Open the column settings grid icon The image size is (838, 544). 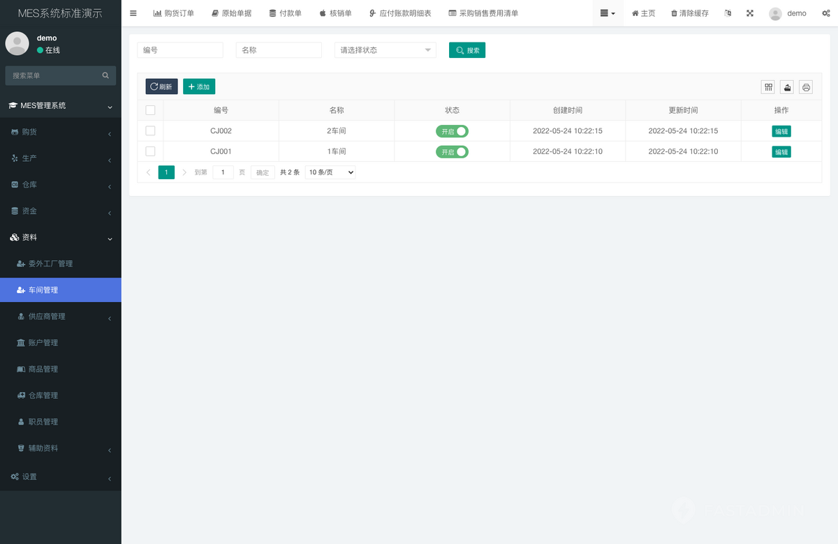(x=767, y=86)
